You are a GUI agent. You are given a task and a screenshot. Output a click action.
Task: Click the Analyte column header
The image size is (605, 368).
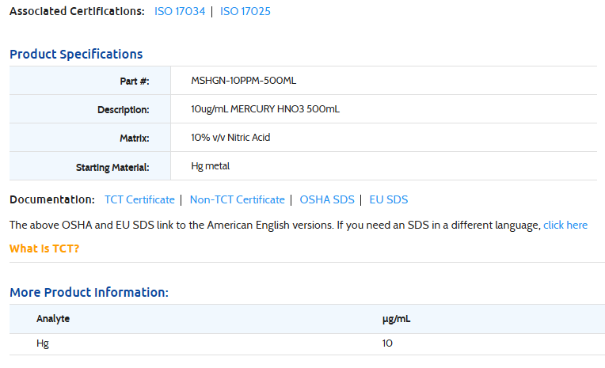click(x=53, y=319)
